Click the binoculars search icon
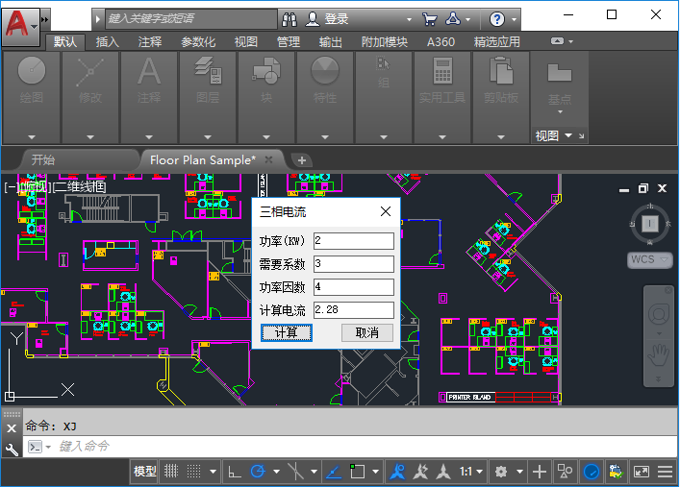 (290, 19)
